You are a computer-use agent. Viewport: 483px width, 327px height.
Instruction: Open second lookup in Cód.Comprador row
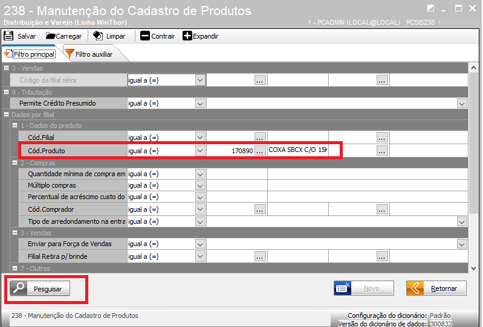click(382, 209)
